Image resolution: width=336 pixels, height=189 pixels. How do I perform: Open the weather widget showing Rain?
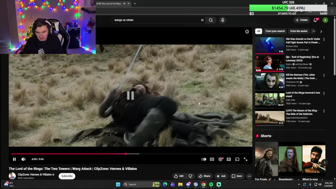[x=9, y=184]
